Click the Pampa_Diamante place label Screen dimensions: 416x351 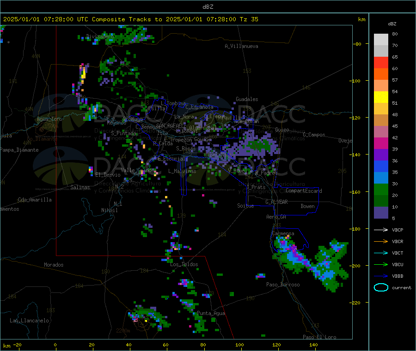click(19, 150)
